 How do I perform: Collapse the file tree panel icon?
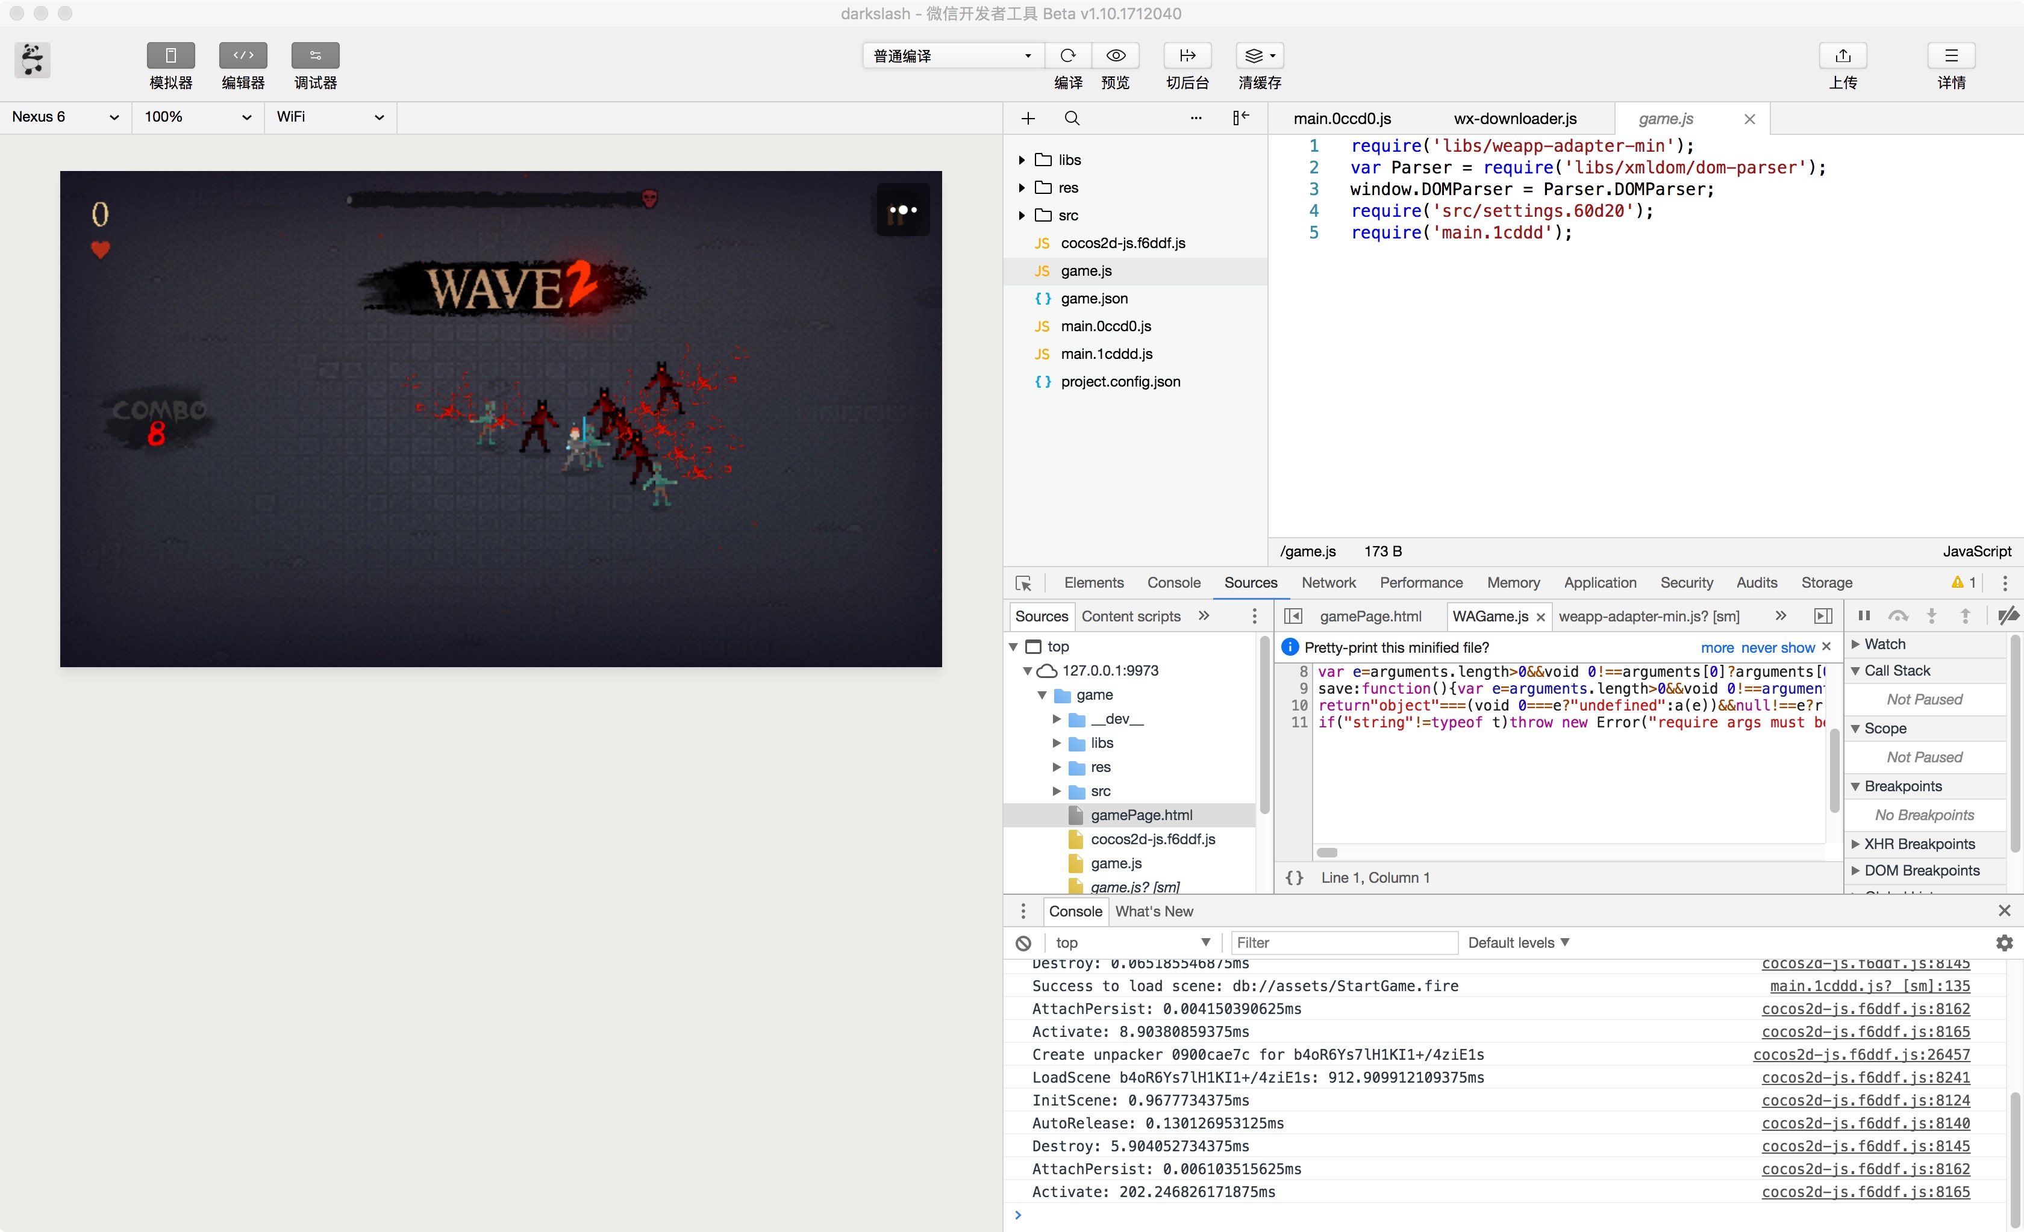click(x=1240, y=118)
